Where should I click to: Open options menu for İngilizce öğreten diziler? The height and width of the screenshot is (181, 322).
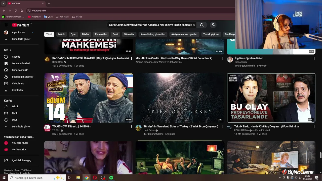(x=314, y=58)
